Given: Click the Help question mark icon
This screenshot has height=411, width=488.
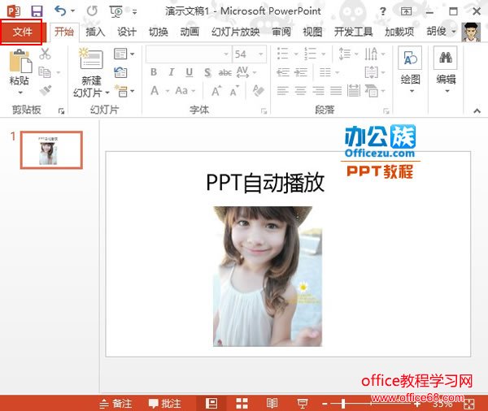Looking at the screenshot, I should point(383,12).
